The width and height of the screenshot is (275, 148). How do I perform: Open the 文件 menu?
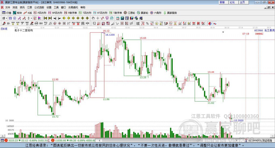point(8,7)
